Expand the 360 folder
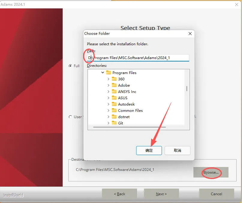Image resolution: width=242 pixels, height=203 pixels. 108,79
